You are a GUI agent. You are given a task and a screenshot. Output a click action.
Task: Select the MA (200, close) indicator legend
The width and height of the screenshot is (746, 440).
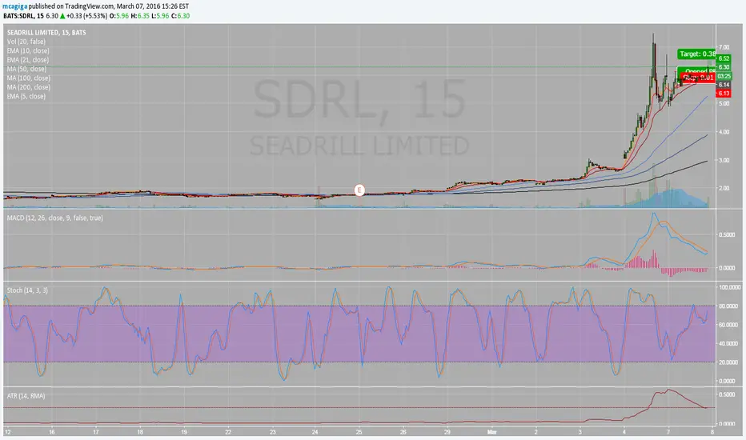29,87
